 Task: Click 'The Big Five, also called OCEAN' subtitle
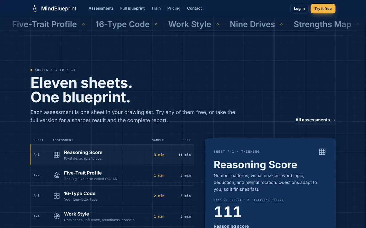click(x=91, y=179)
